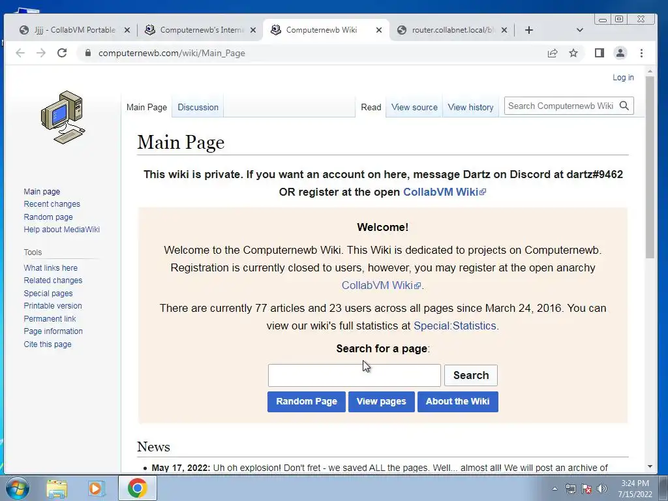Select the Read view tab
The image size is (668, 501).
click(371, 108)
